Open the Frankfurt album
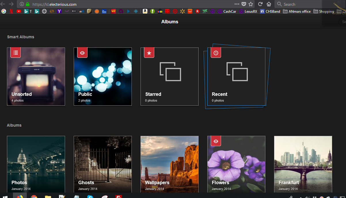The image size is (346, 198). [303, 164]
